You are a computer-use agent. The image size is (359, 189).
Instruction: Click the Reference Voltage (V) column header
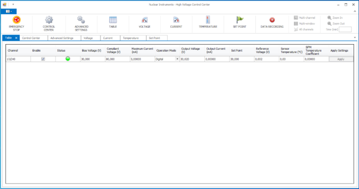pos(266,51)
